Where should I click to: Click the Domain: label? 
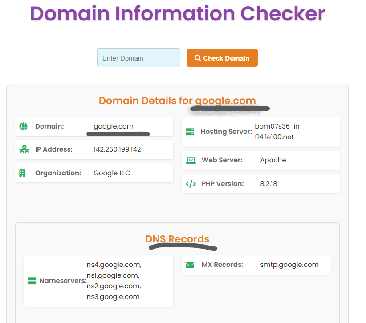point(49,126)
